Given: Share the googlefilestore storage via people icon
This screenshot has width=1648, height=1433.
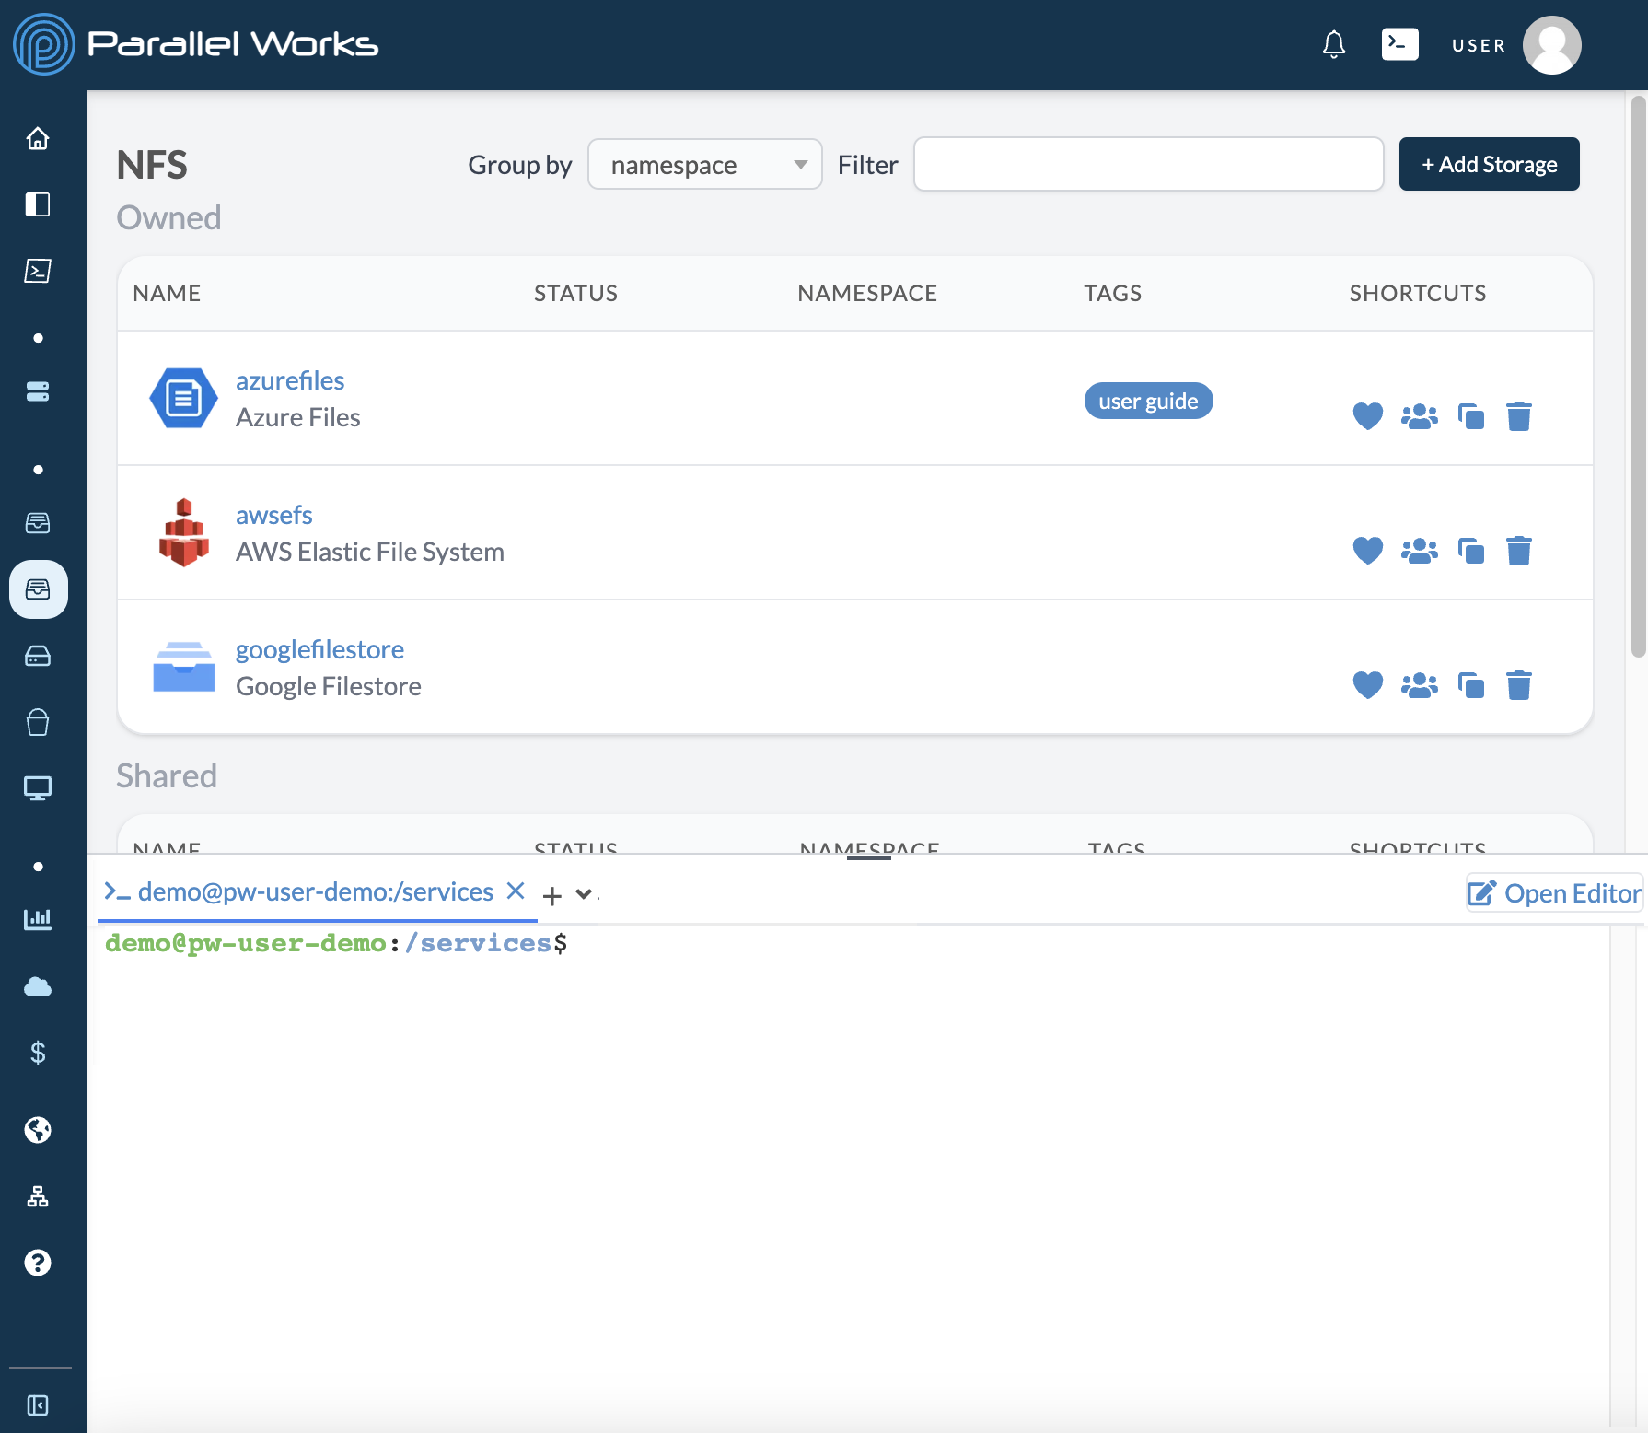Looking at the screenshot, I should 1420,685.
